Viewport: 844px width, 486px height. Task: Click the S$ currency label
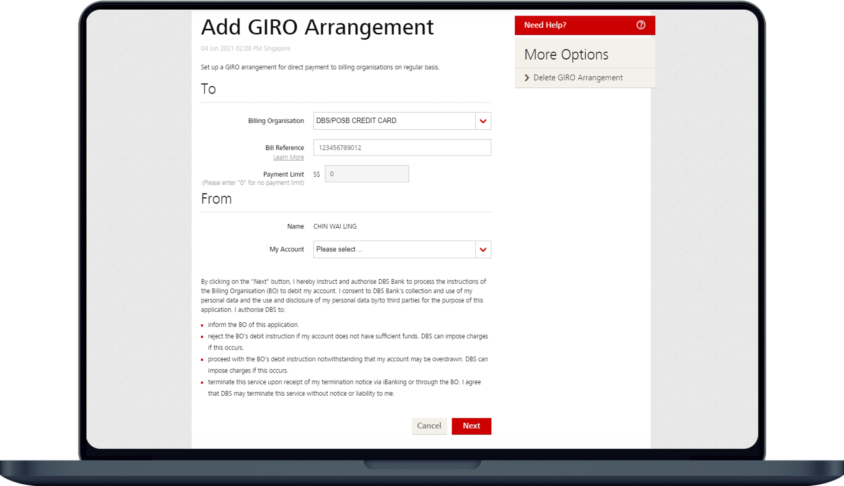pos(316,174)
